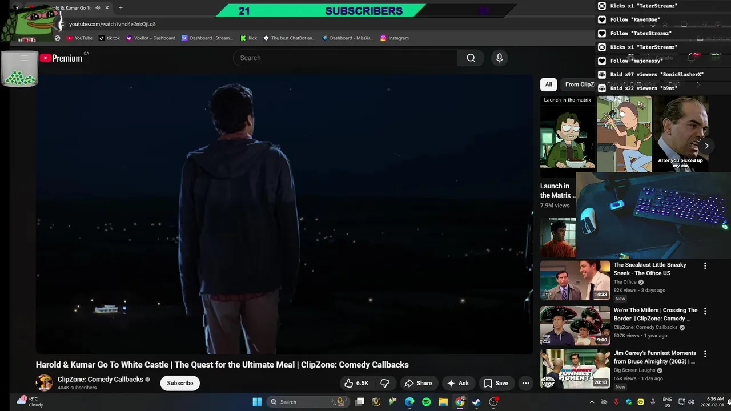Open a new browser tab
The height and width of the screenshot is (411, 731).
click(121, 8)
